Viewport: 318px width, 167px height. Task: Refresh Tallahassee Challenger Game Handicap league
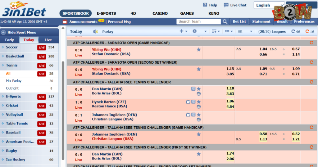pos(311,127)
